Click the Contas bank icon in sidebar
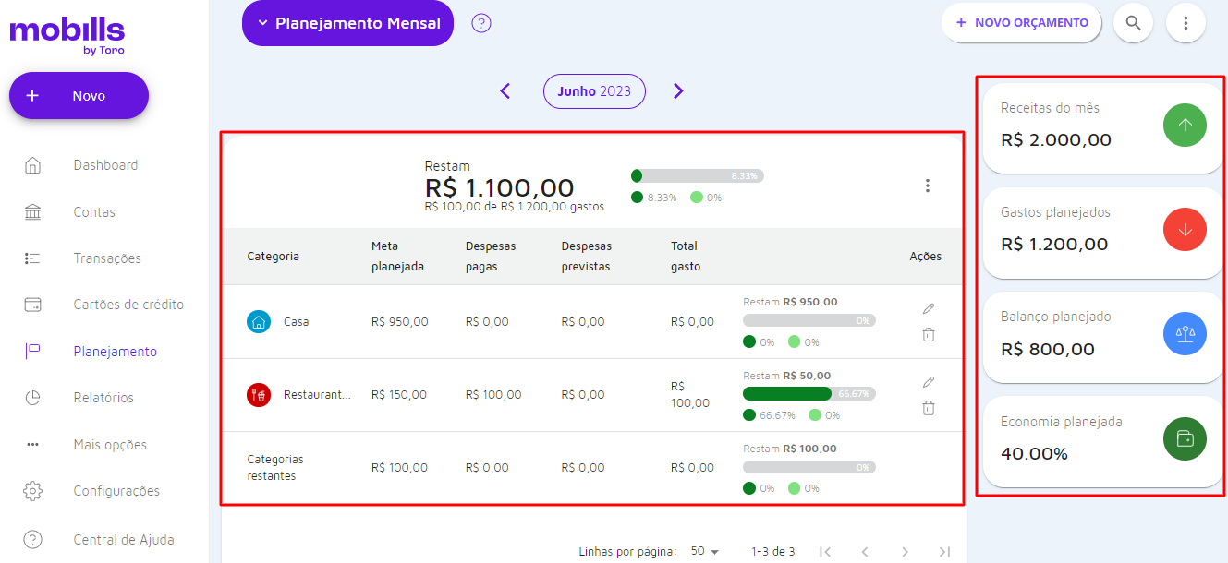Viewport: 1228px width, 563px height. pyautogui.click(x=32, y=211)
